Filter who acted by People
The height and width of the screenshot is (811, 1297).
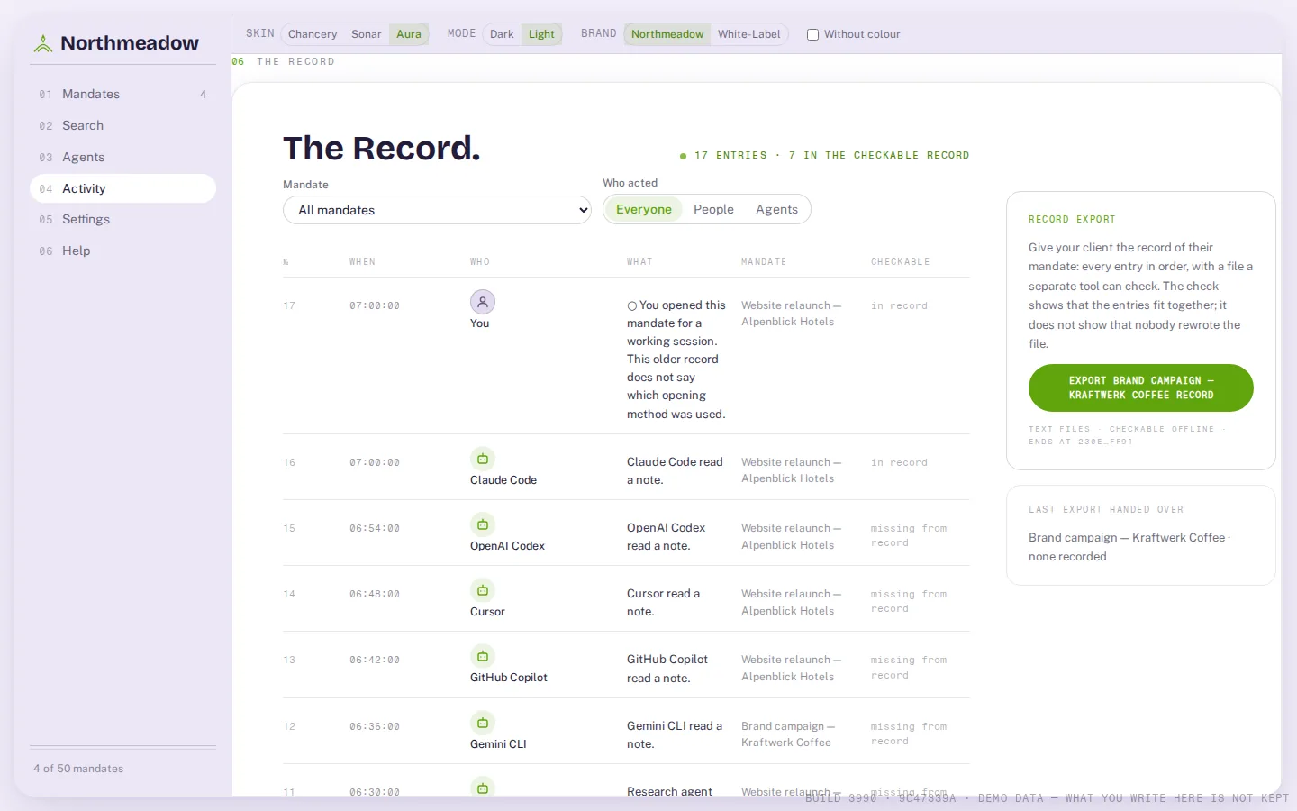(x=713, y=209)
